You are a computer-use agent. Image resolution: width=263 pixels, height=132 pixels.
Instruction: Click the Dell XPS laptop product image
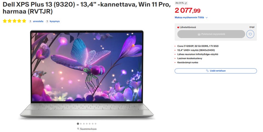(x=87, y=74)
